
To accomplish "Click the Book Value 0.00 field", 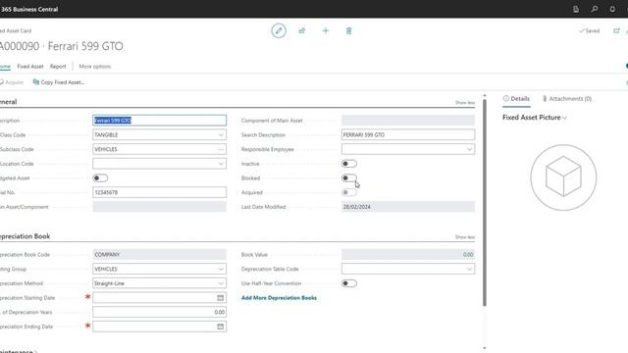I will pos(408,255).
